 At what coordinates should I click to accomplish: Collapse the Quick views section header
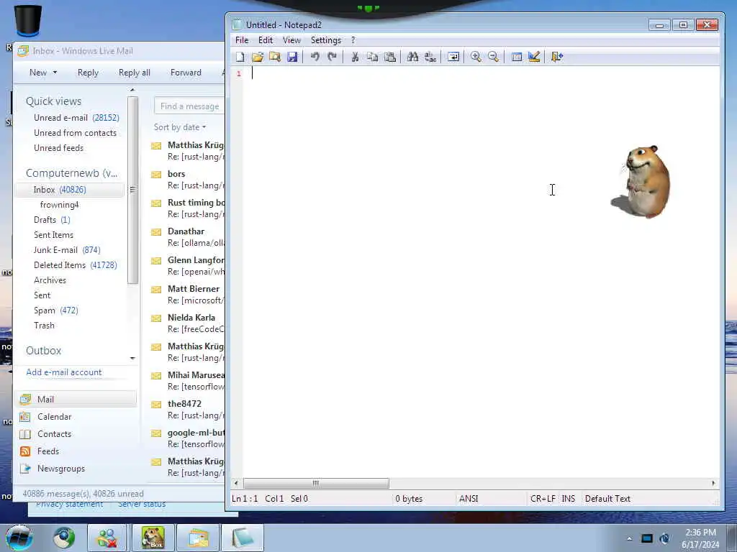pos(53,101)
